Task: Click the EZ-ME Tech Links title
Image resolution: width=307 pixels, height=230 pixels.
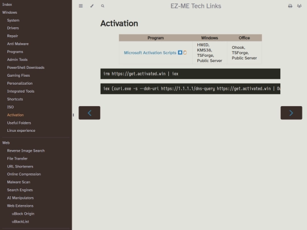Action: click(x=196, y=6)
